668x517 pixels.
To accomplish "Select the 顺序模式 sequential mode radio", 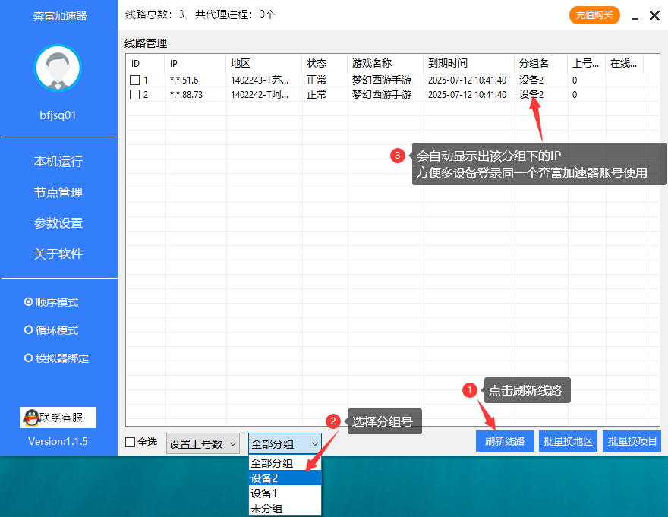I will point(27,301).
